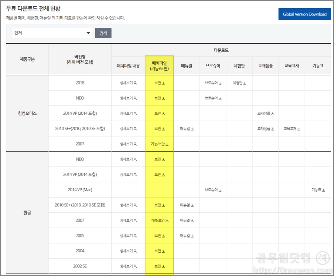Click the 검색 search button
The image size is (334, 276).
[103, 33]
